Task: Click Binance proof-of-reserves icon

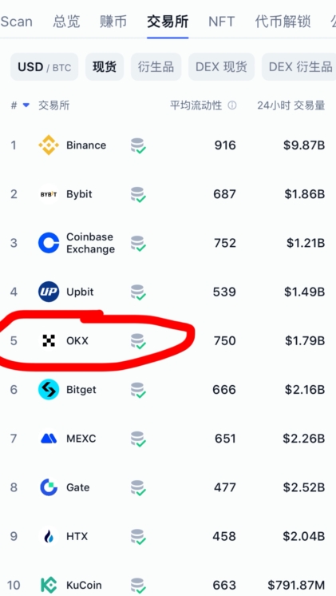Action: tap(138, 146)
